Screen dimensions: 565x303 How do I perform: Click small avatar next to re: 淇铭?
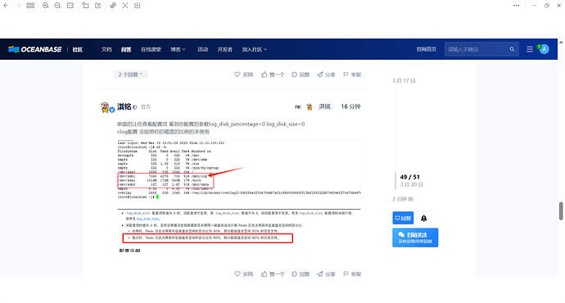(x=310, y=106)
